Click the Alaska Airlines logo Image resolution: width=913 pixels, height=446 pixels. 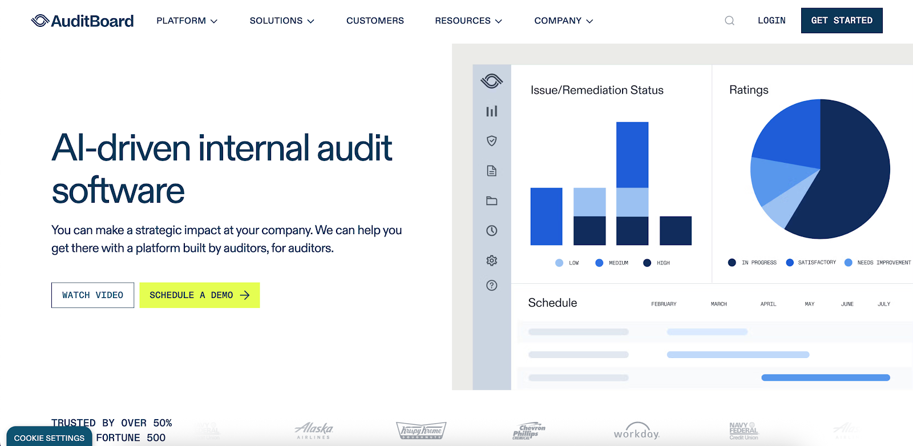[x=314, y=430]
